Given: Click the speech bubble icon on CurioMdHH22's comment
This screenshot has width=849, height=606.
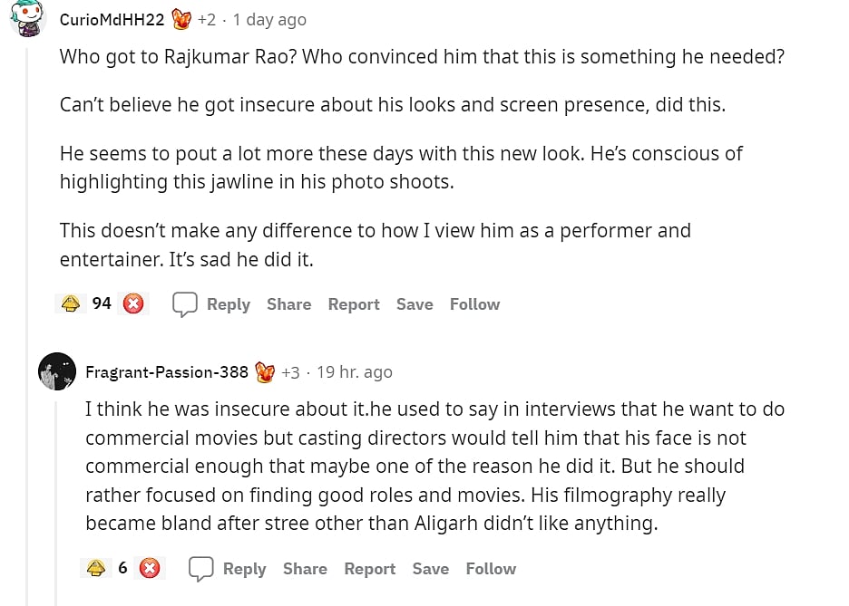Looking at the screenshot, I should tap(185, 304).
